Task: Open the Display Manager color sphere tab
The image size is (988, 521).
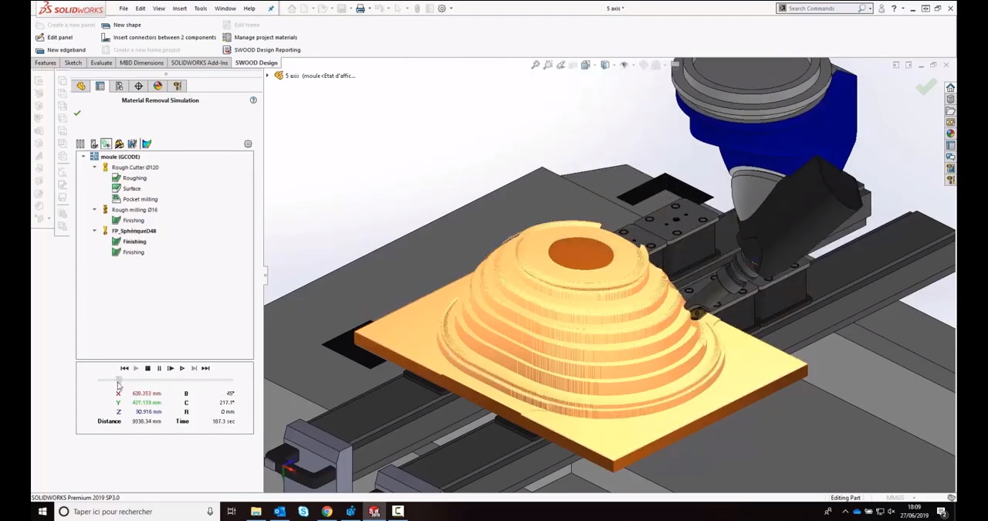Action: coord(157,86)
